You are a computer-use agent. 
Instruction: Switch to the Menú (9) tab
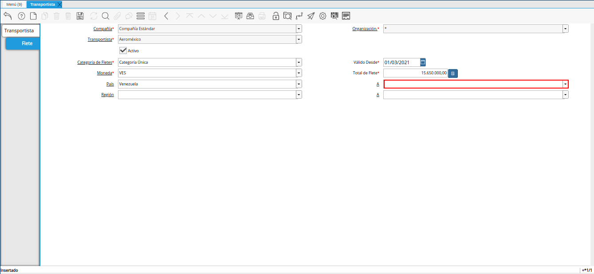point(14,4)
